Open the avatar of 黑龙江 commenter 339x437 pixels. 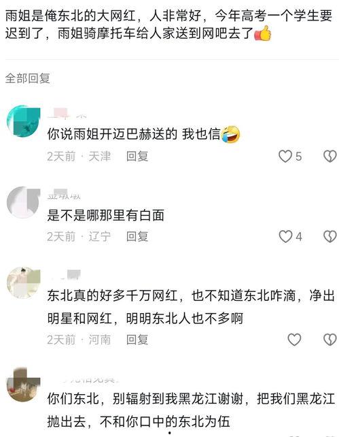click(x=23, y=385)
